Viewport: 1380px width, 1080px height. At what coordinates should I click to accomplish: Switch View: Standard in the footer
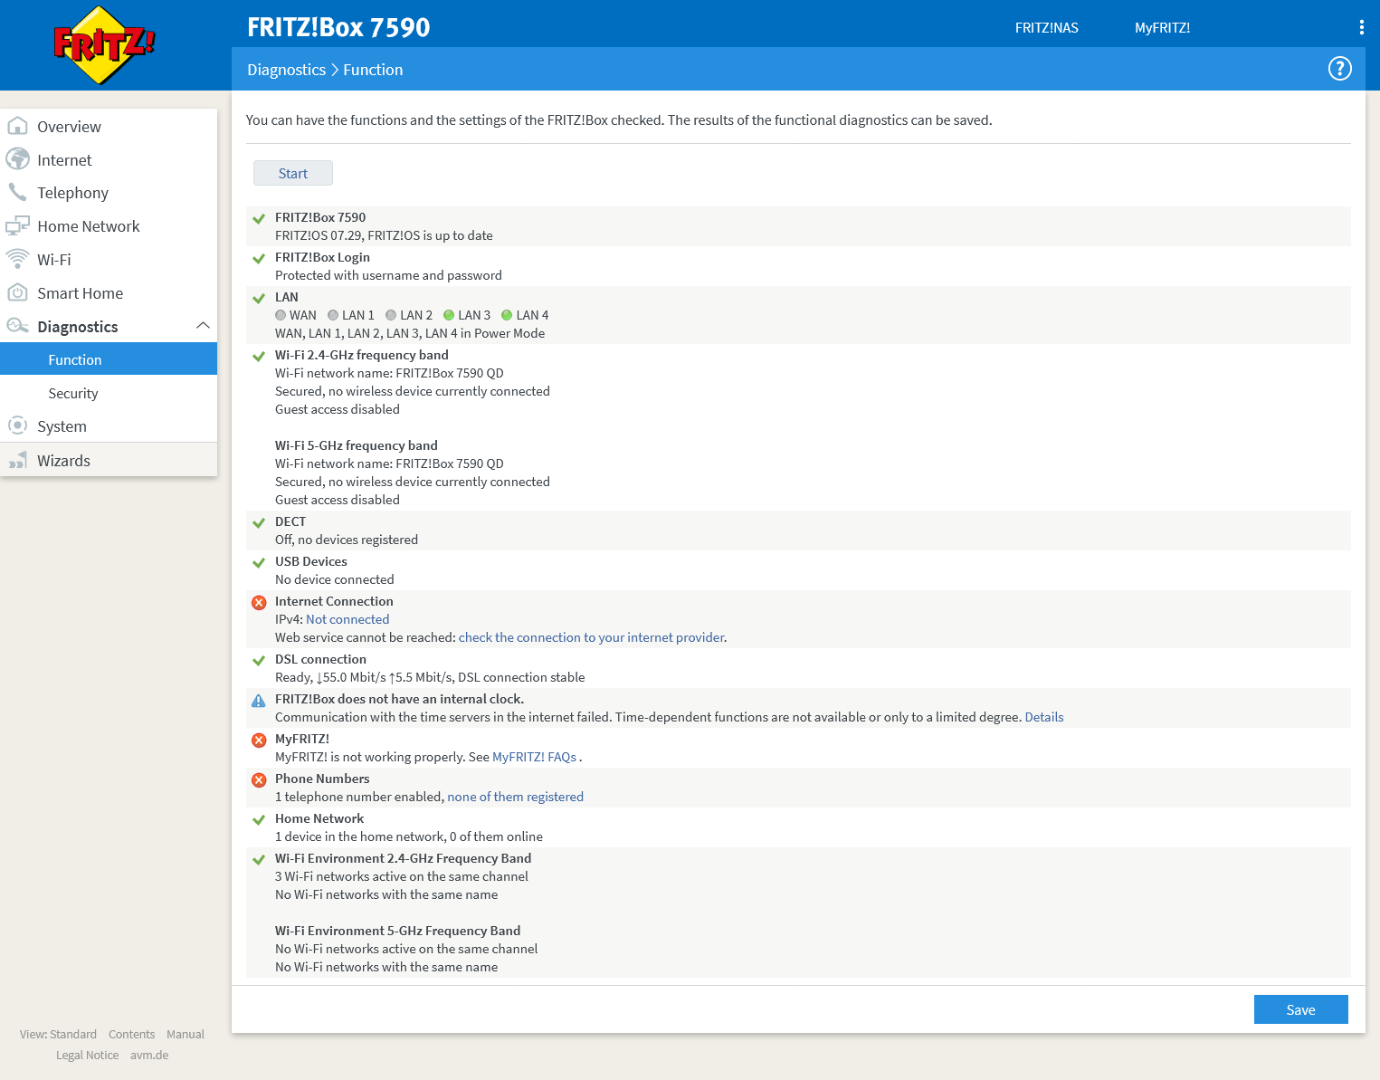(58, 1034)
